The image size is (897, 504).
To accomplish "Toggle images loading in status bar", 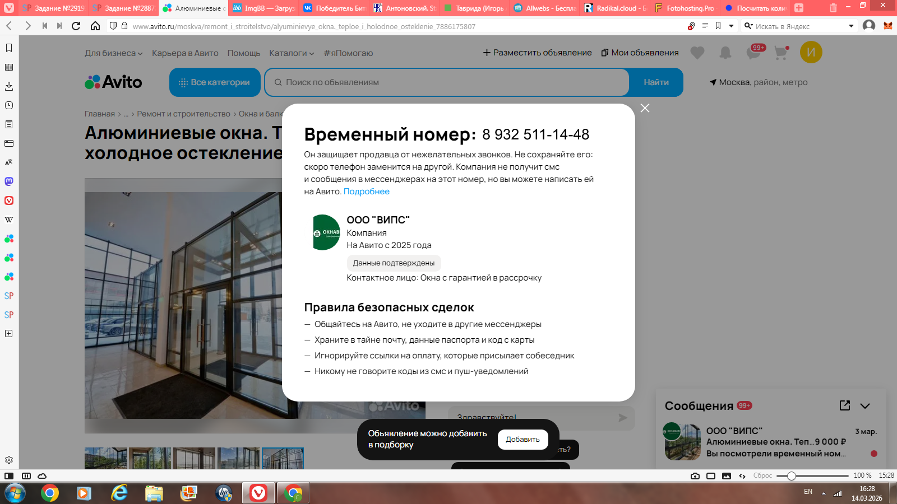I will pos(727,476).
